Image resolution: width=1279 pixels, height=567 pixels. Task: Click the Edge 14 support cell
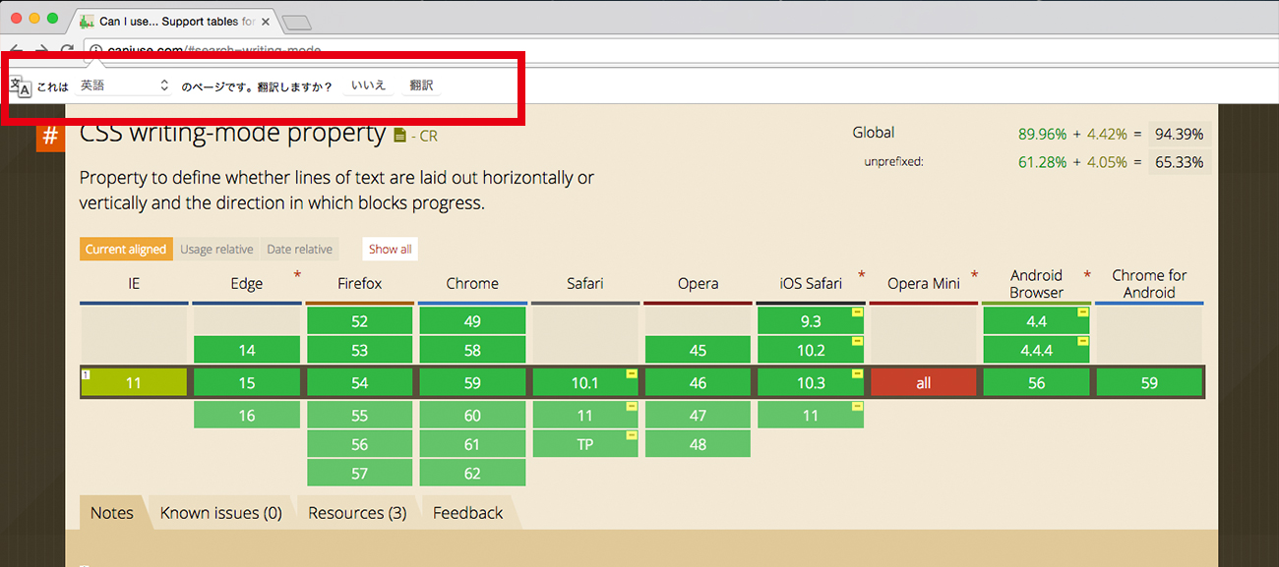tap(247, 351)
